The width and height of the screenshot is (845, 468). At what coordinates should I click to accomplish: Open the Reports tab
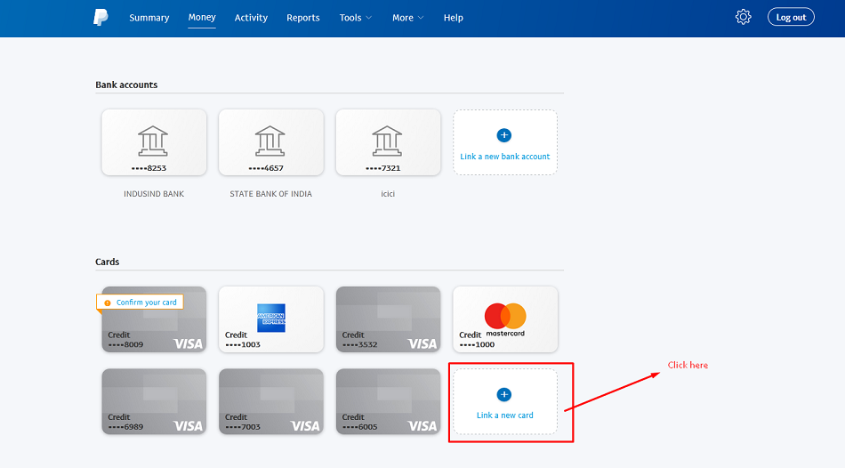302,18
